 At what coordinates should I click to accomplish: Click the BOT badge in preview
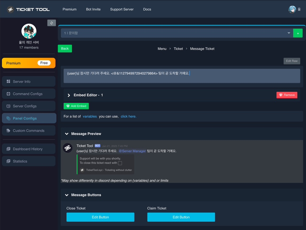pos(97,146)
